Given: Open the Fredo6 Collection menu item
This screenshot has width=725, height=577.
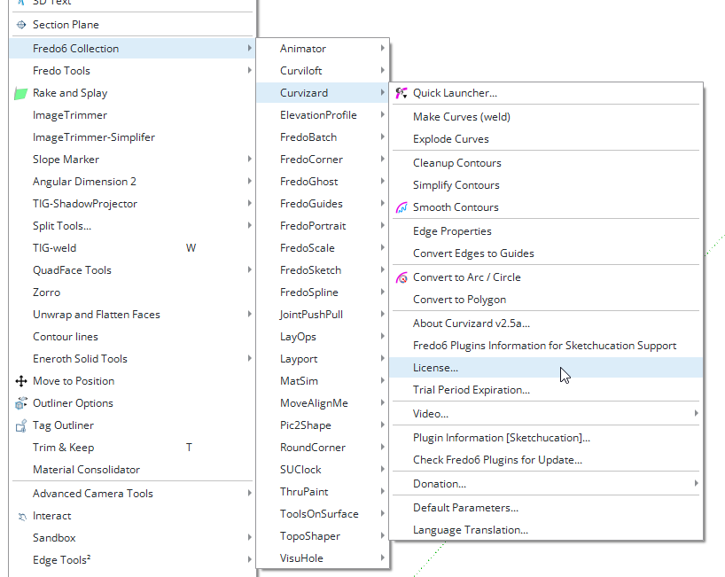Looking at the screenshot, I should pyautogui.click(x=132, y=49).
